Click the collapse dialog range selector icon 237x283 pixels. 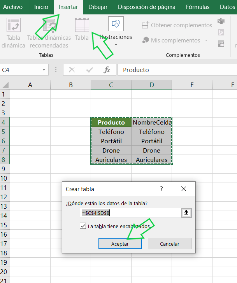[186, 213]
